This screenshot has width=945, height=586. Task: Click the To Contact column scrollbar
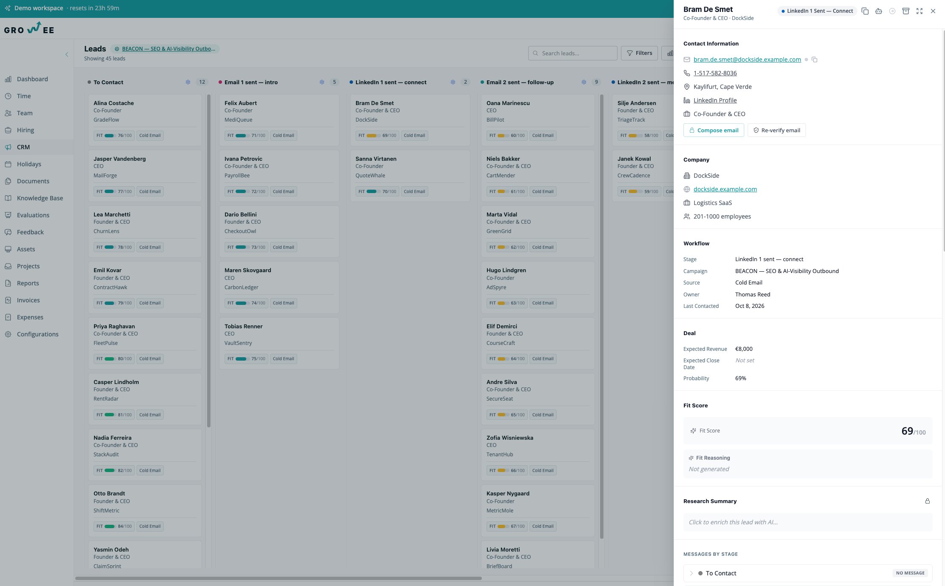click(208, 261)
